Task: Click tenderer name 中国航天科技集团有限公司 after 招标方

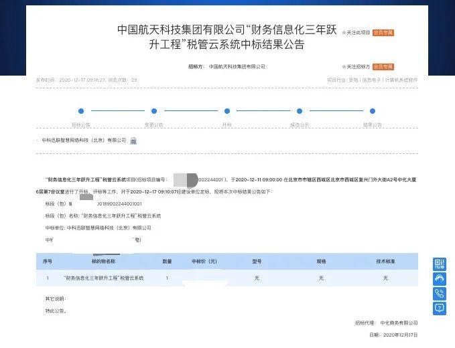Action: 237,67
